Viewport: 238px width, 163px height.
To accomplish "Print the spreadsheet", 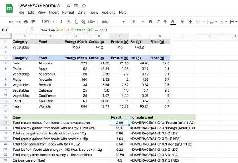I will [x=26, y=22].
